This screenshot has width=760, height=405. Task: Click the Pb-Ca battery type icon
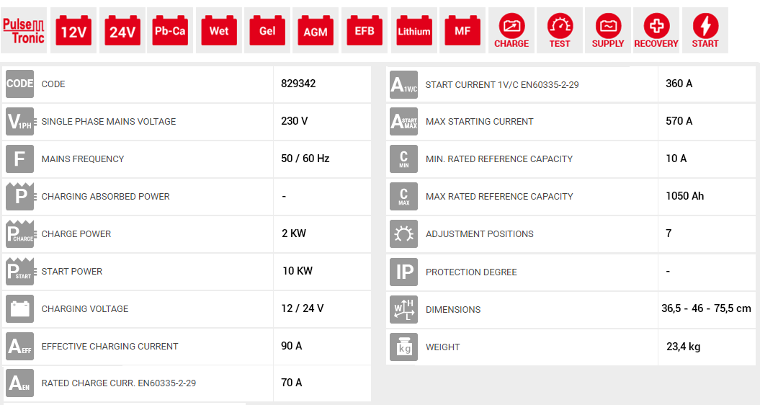coord(170,31)
